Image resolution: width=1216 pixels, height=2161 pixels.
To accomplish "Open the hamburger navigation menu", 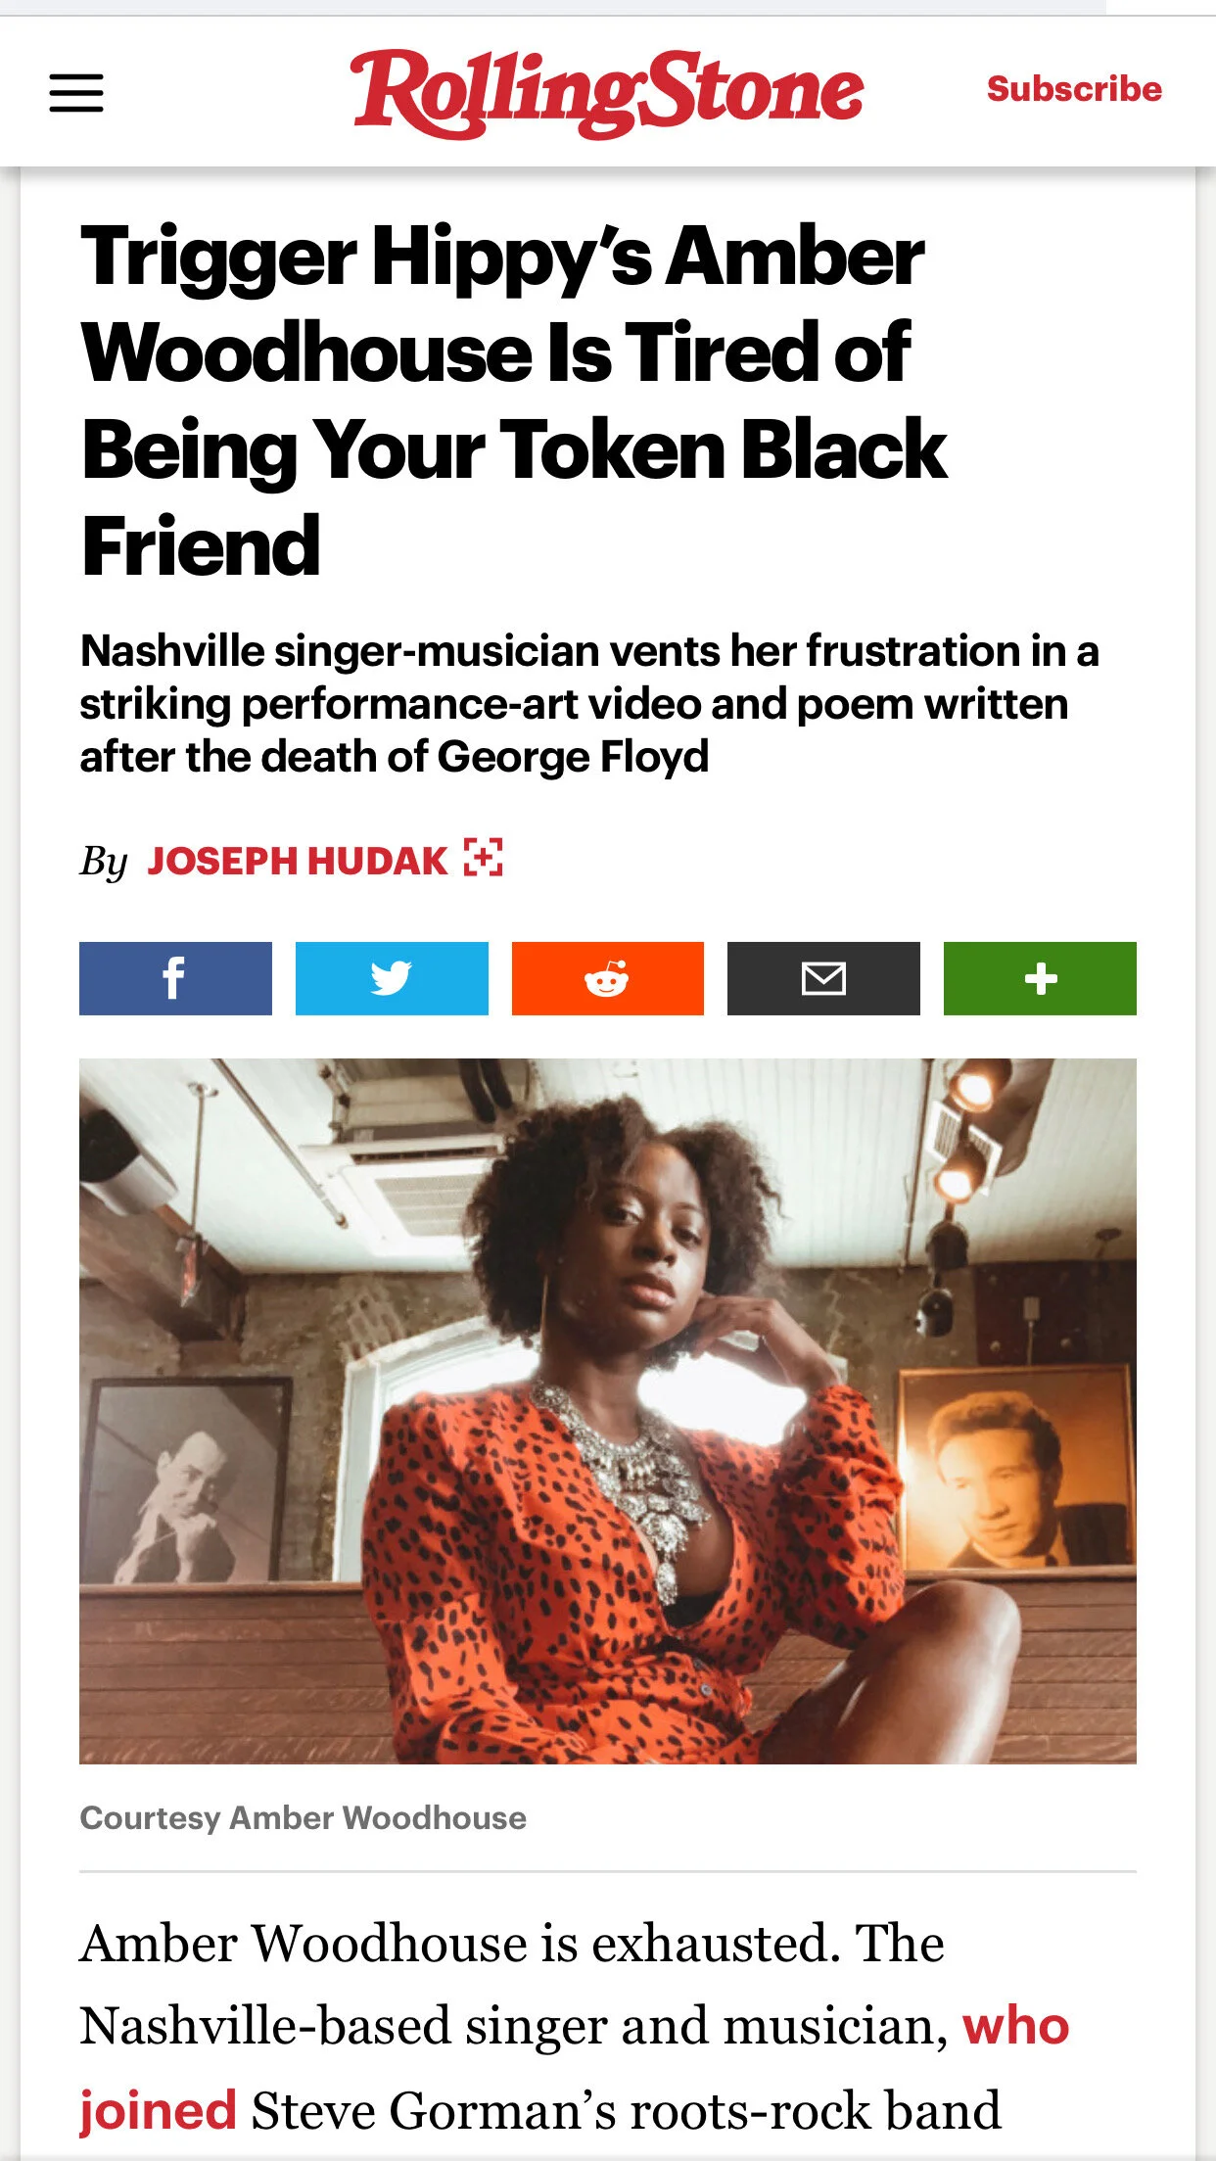I will (76, 92).
